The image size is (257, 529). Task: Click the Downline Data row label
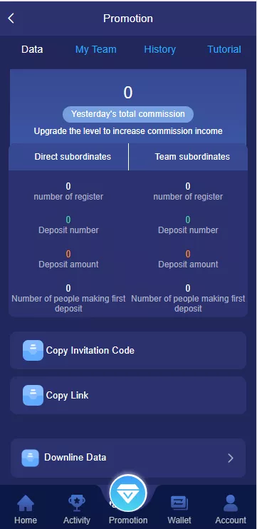[75, 458]
